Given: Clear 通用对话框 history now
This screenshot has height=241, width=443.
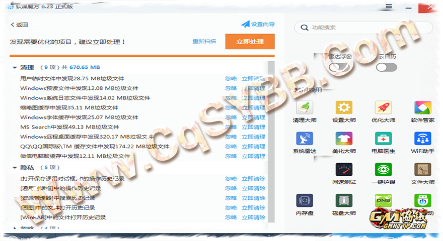Looking at the screenshot, I should [x=253, y=188].
